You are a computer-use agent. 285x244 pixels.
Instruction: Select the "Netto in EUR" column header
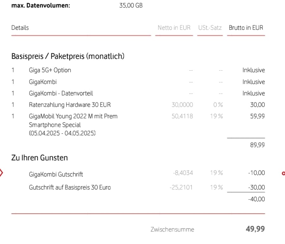174,28
